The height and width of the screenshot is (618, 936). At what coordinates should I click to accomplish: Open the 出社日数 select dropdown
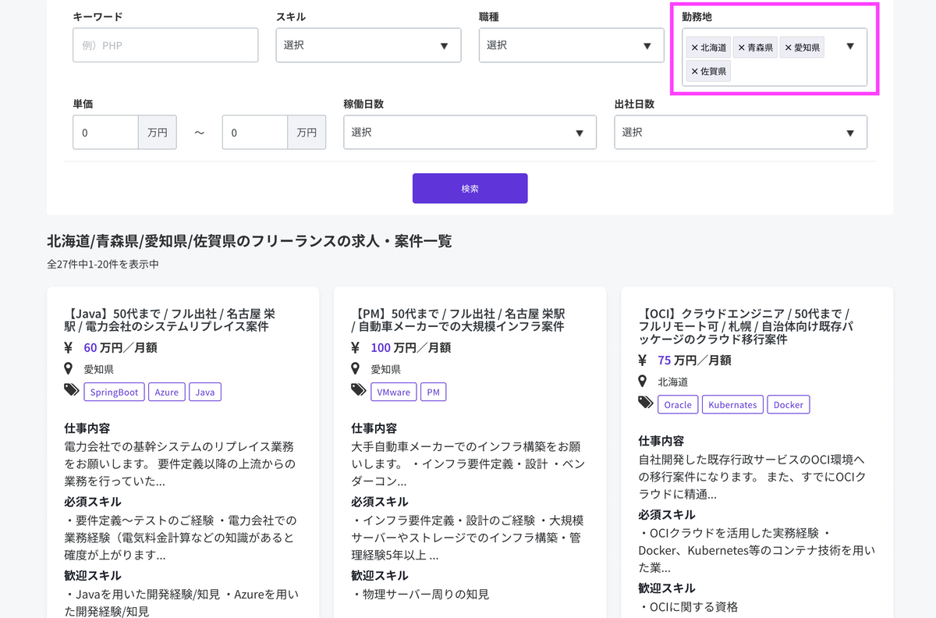pos(740,132)
